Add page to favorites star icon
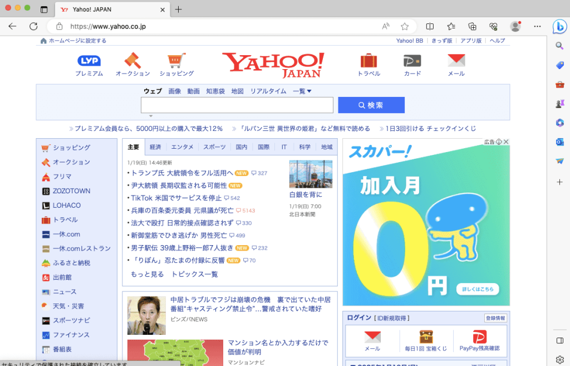Image resolution: width=570 pixels, height=366 pixels. (x=405, y=26)
